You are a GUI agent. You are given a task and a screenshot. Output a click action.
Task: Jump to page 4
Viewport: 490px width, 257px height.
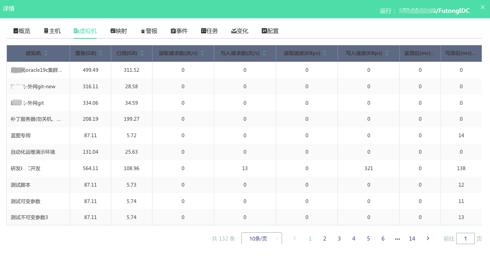[x=354, y=239]
